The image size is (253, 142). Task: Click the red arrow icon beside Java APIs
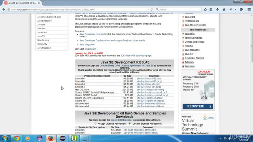click(183, 34)
